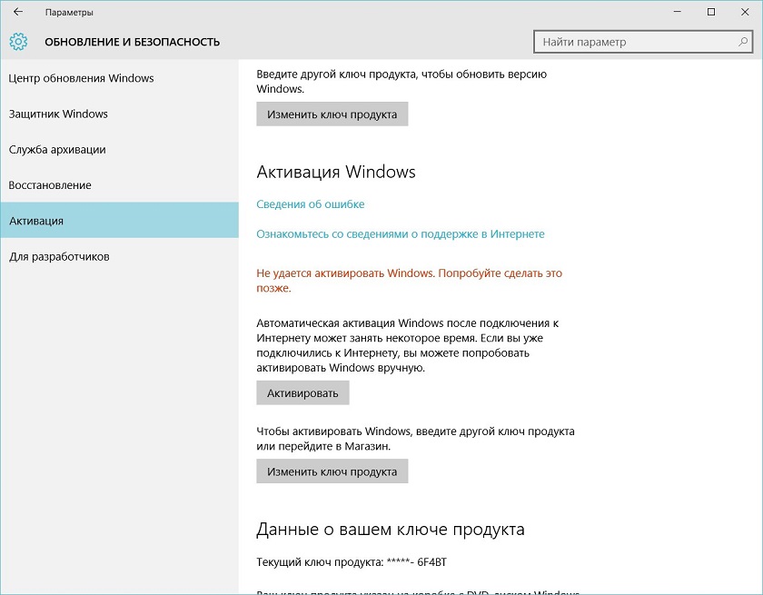Click the Активировать button
This screenshot has width=763, height=595.
[x=302, y=393]
